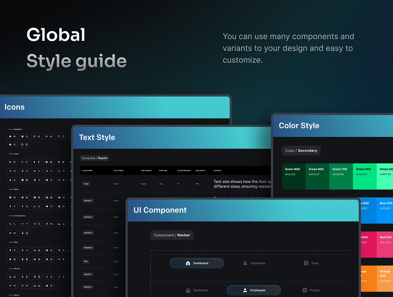The height and width of the screenshot is (297, 393).
Task: Click the filled reply arrow icon
Action: [x=34, y=171]
